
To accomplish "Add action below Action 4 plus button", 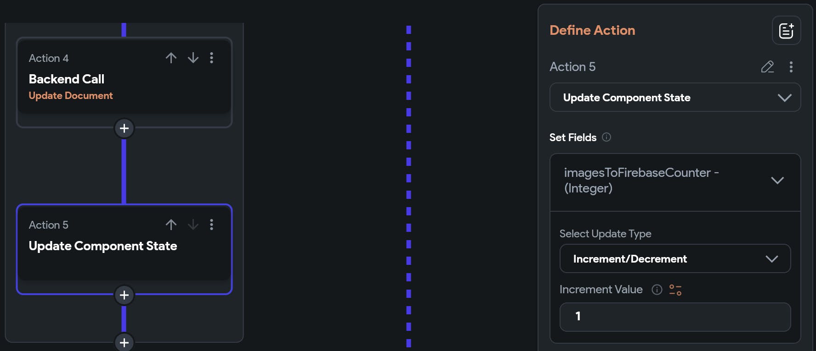I will coord(124,128).
